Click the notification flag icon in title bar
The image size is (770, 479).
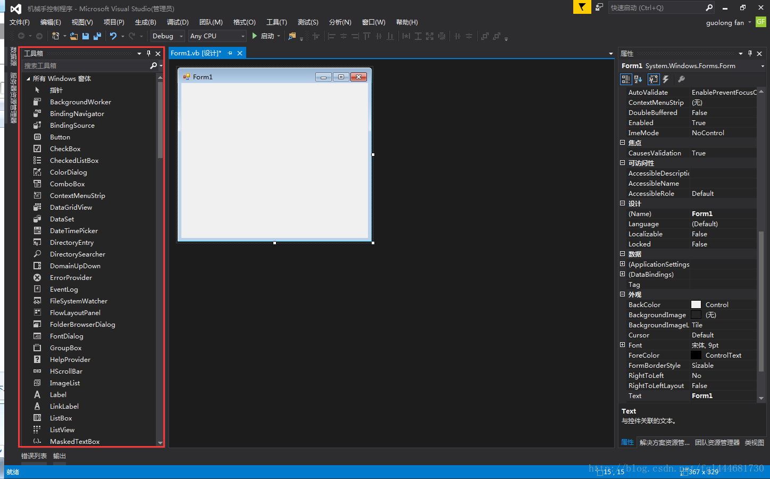tap(582, 7)
